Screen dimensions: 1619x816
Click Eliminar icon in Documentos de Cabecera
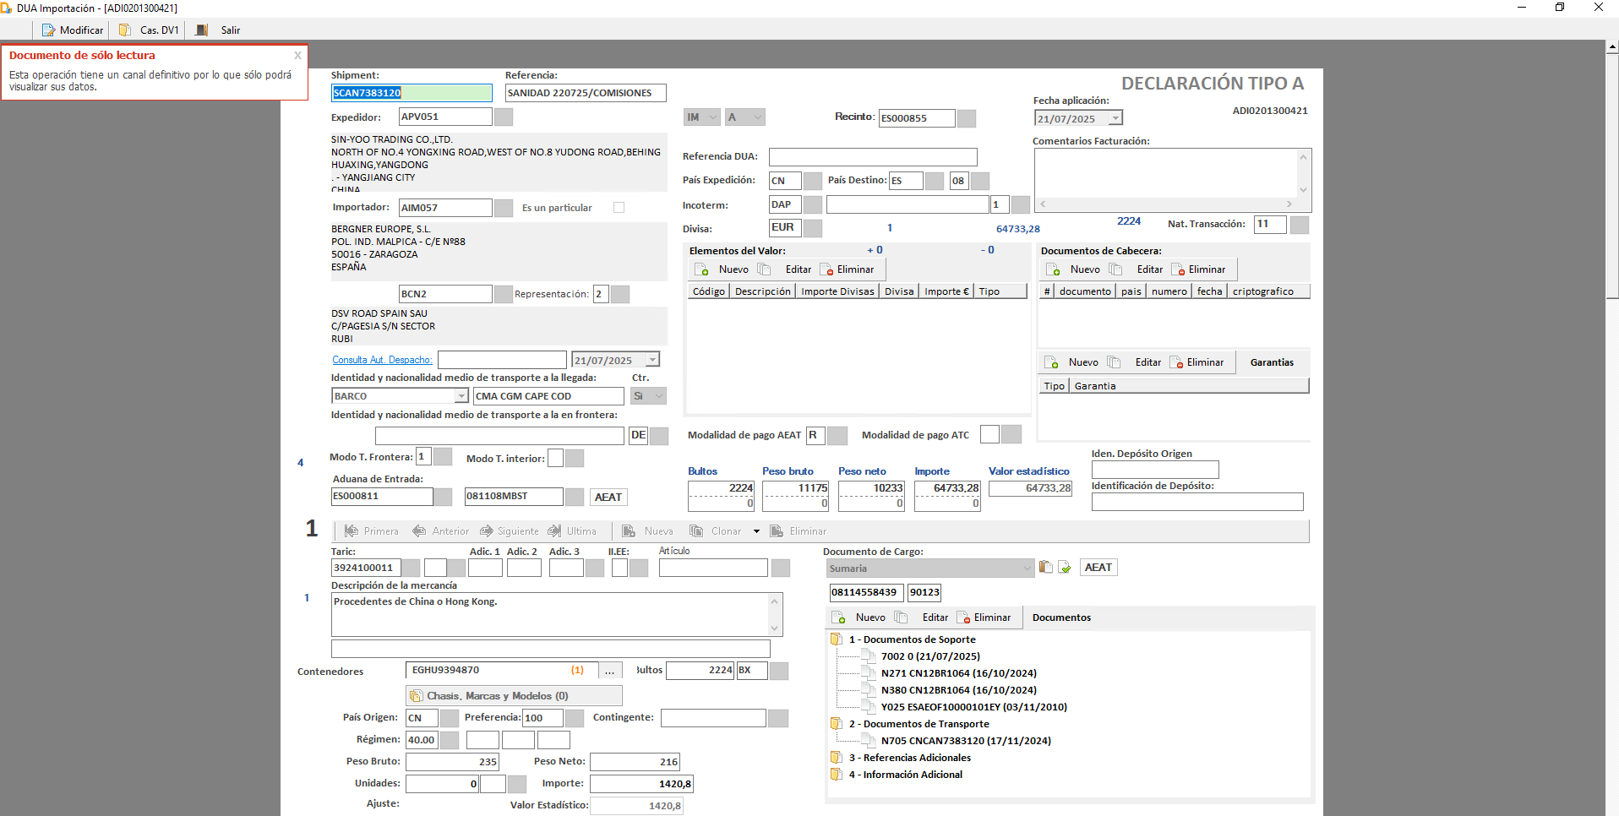[x=1179, y=269]
